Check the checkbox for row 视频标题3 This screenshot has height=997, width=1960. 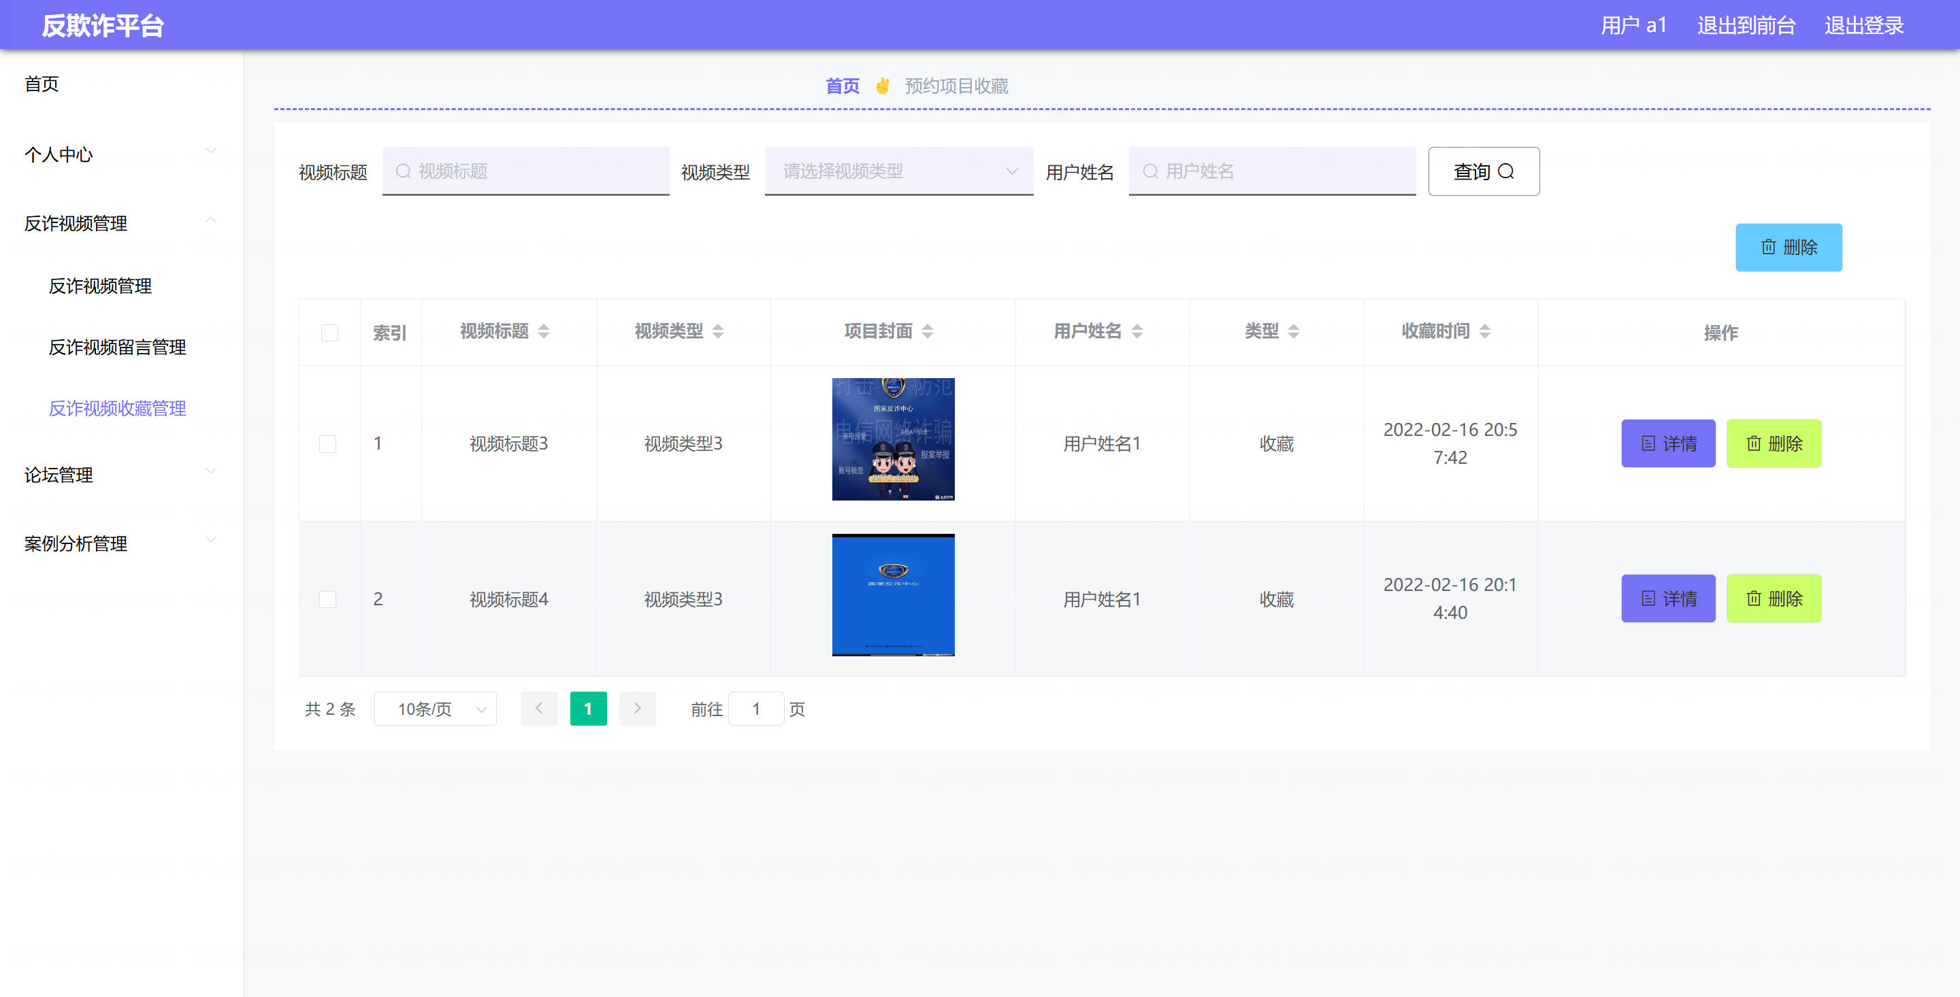pos(328,443)
